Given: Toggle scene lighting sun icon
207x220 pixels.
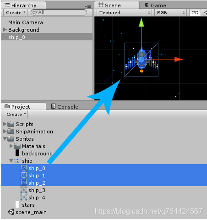Looking at the screenshot, I should [x=206, y=12].
